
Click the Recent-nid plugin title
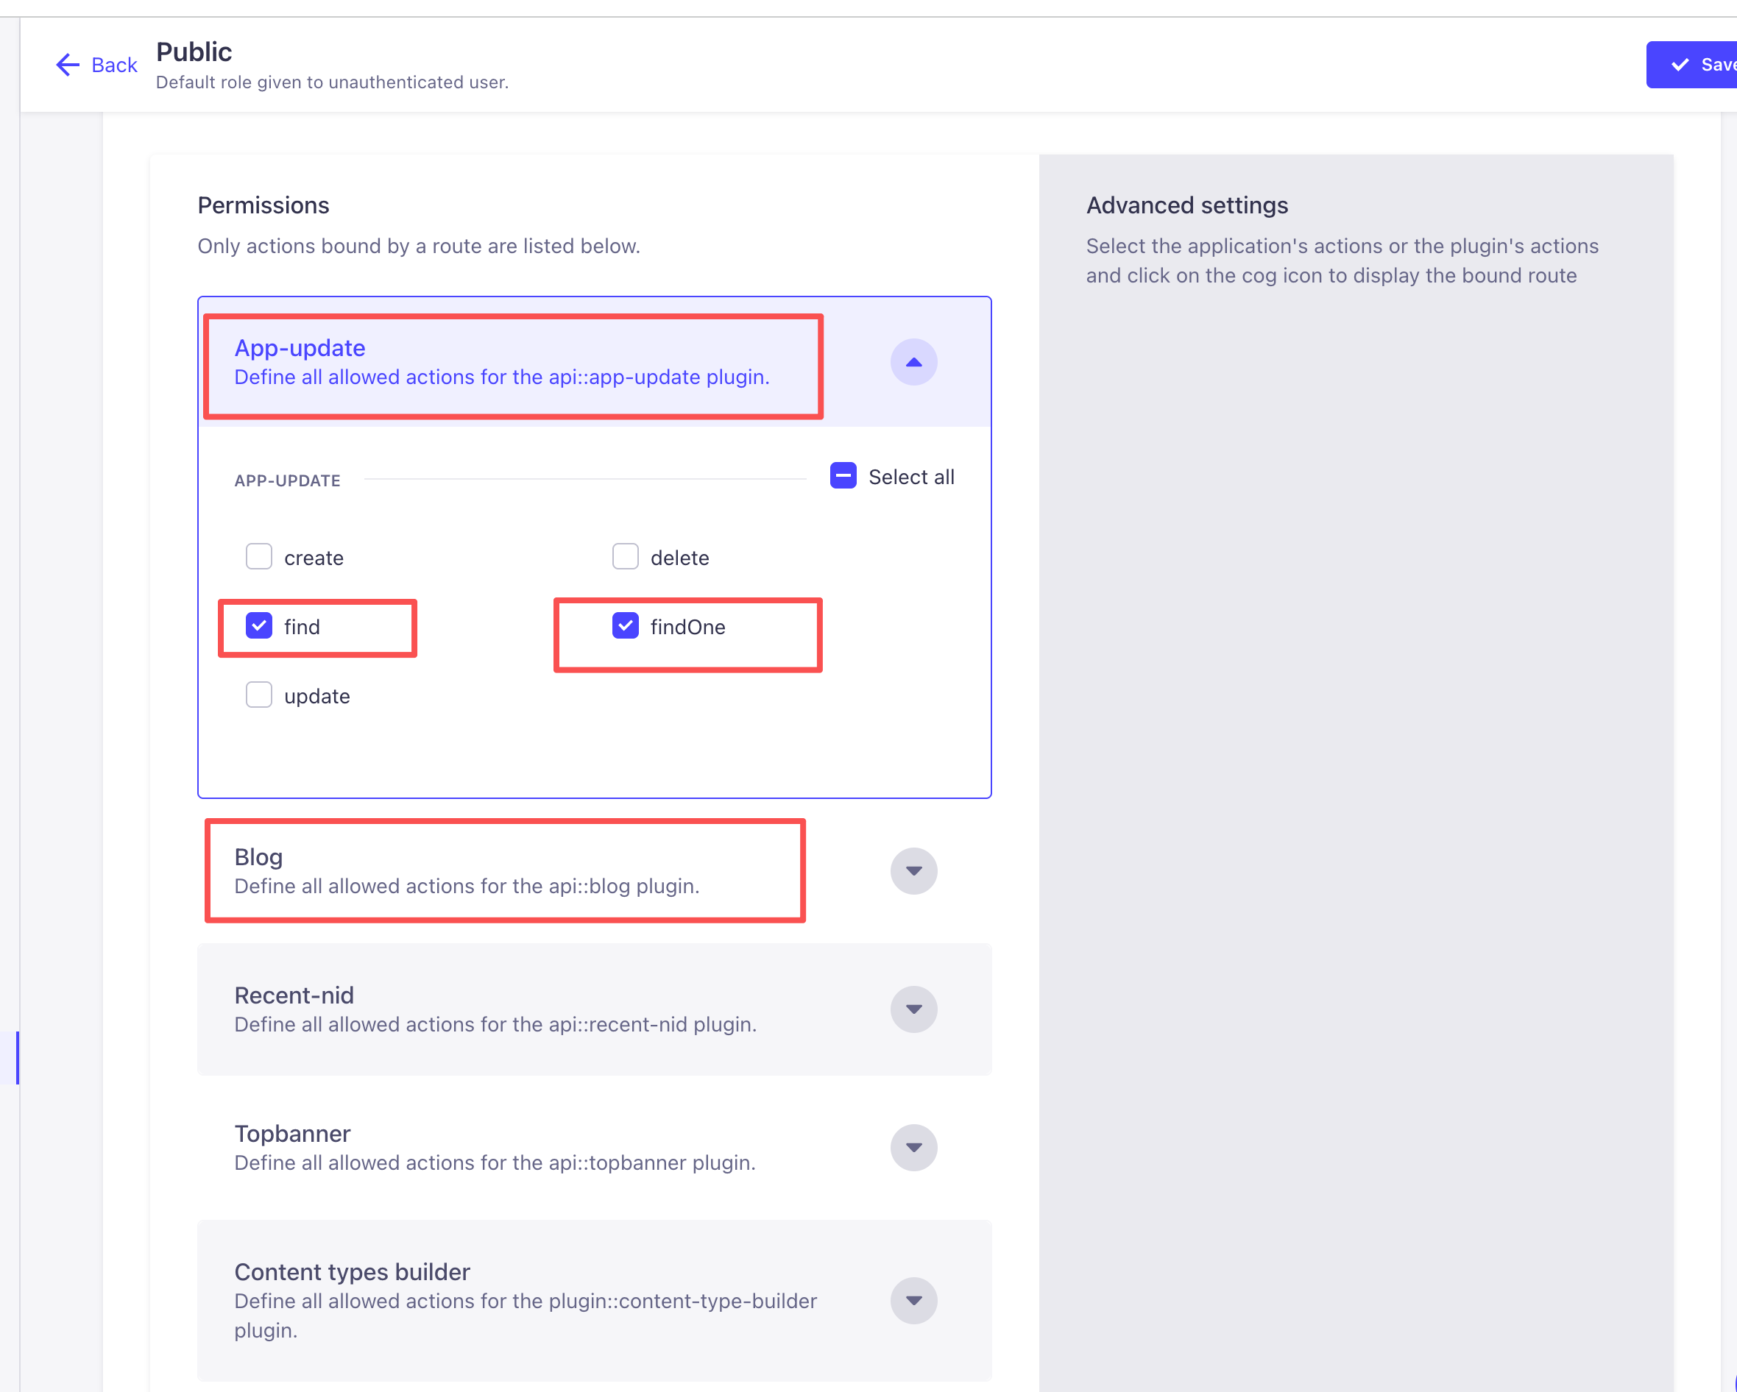tap(294, 995)
